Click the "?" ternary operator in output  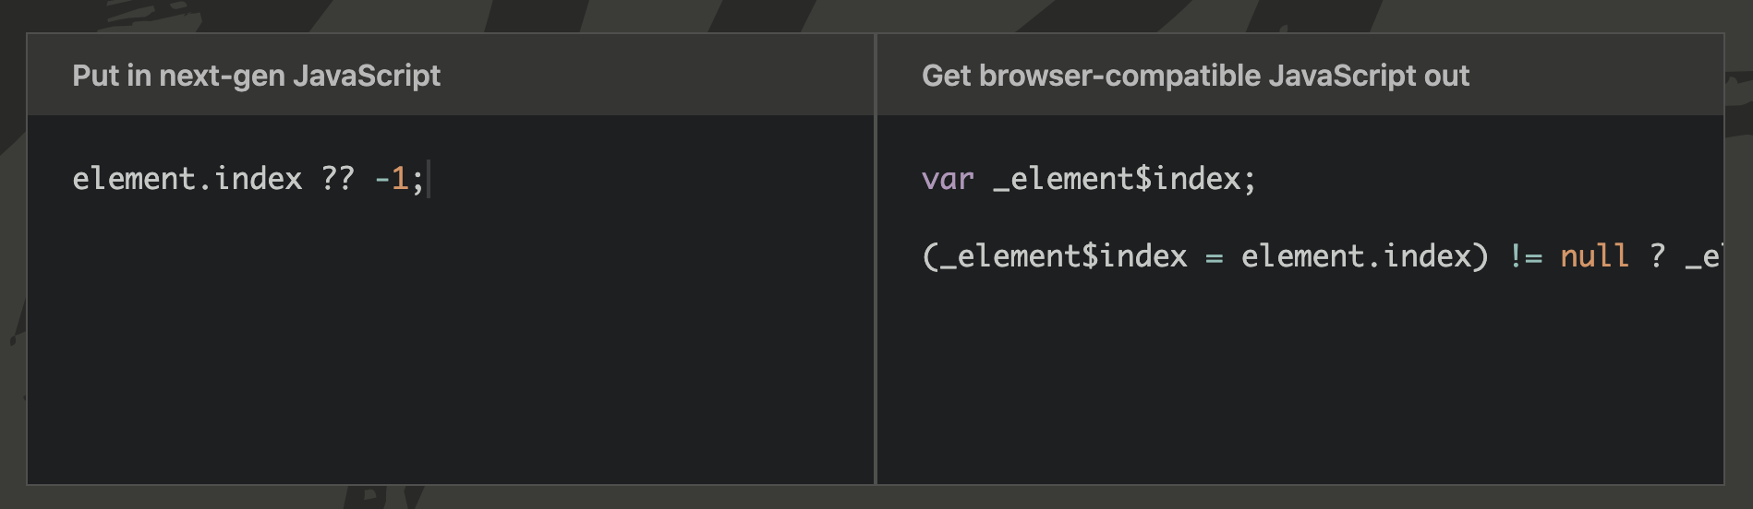[1657, 256]
